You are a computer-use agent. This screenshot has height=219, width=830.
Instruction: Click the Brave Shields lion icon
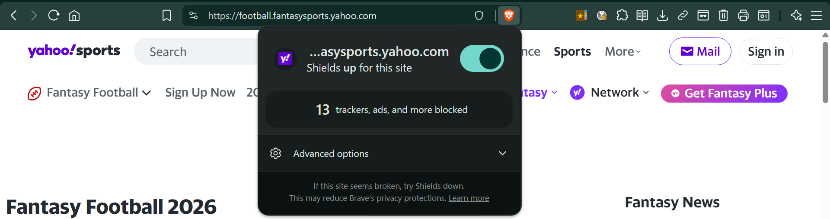(x=509, y=16)
